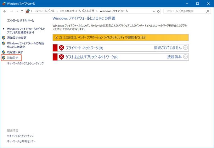
Task: Click Windows ファイアウォールによる PC の保護 heading
Action: pos(84,18)
